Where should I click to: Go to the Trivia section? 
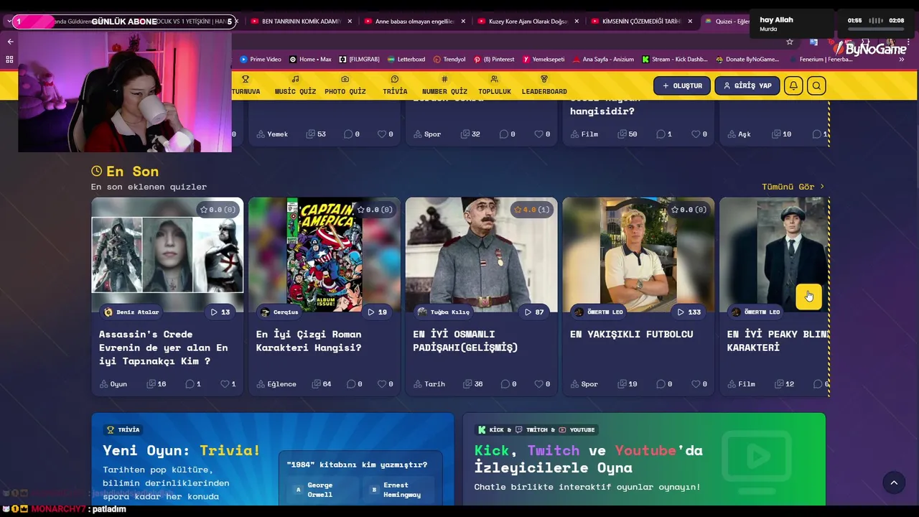395,85
